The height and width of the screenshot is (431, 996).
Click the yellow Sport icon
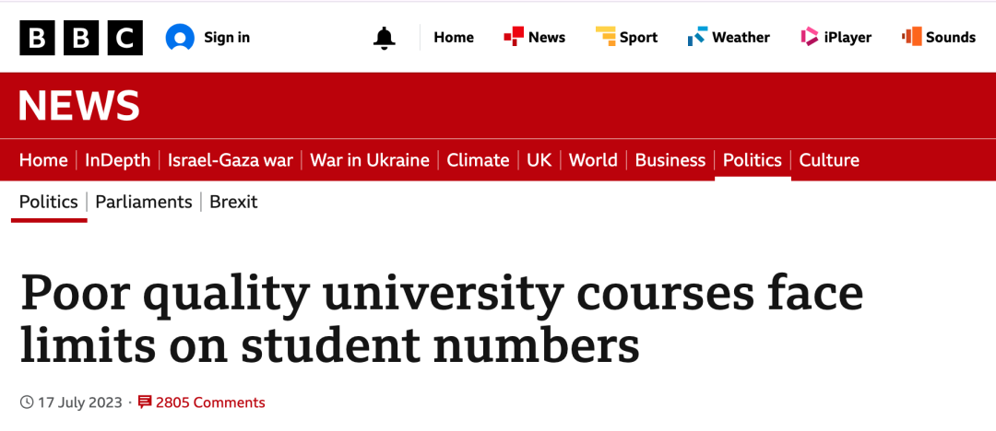pos(605,37)
